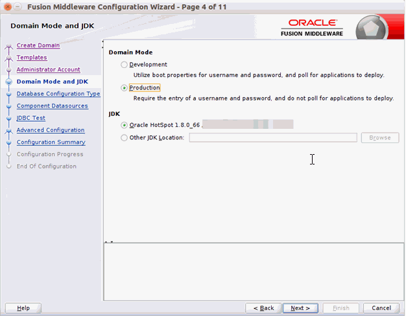
Task: Click the JDBC Test step node icon
Action: tap(9, 119)
